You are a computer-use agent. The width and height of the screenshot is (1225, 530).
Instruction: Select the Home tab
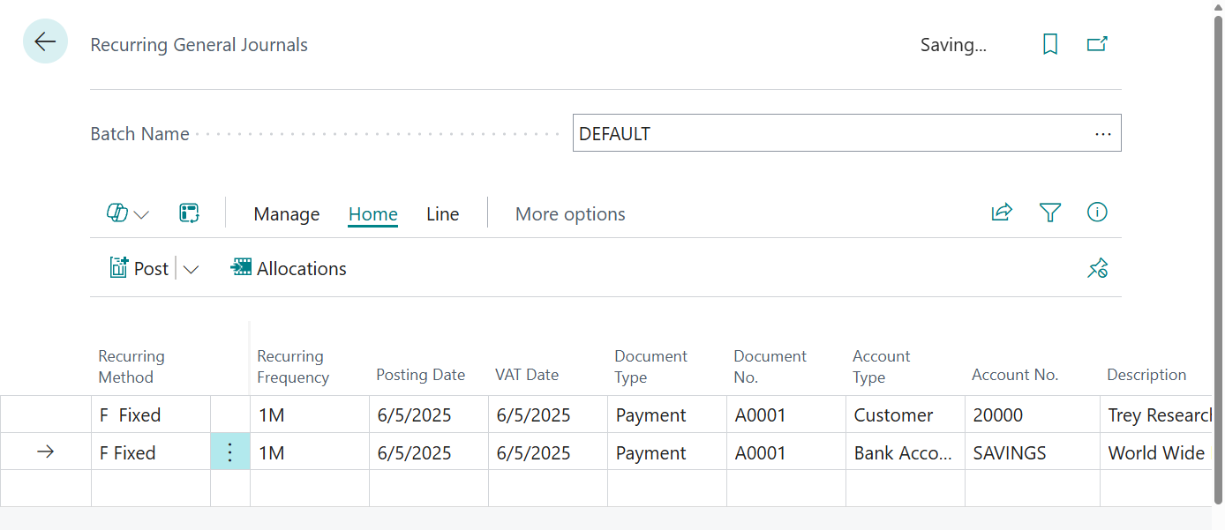(372, 213)
